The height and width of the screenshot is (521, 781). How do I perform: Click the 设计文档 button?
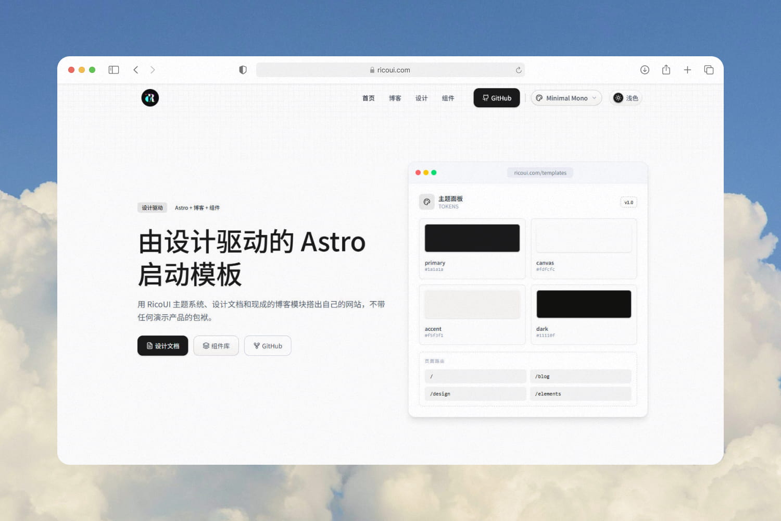point(163,346)
